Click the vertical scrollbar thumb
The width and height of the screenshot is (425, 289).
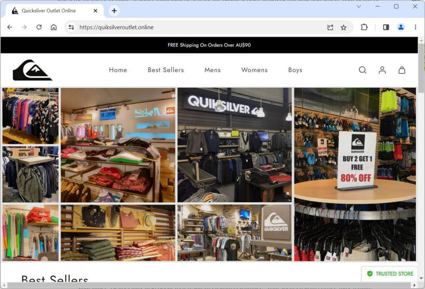coord(421,69)
